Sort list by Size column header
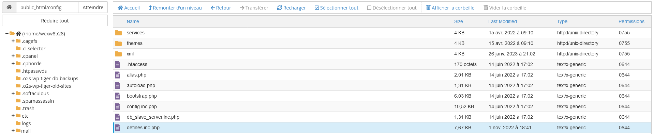This screenshot has width=653, height=134. point(458,21)
